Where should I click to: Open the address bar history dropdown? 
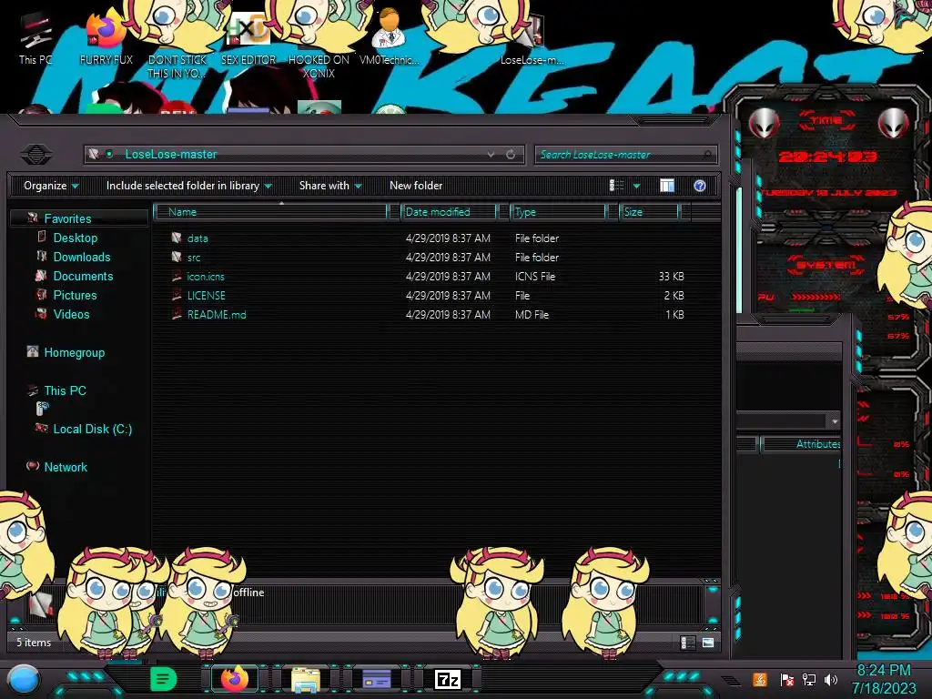[x=491, y=155]
